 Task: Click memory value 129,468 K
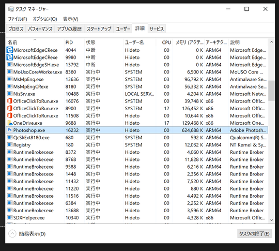click(x=193, y=123)
